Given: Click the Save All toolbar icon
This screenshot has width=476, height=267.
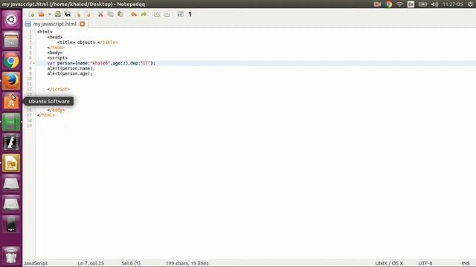Looking at the screenshot, I should pos(68,14).
